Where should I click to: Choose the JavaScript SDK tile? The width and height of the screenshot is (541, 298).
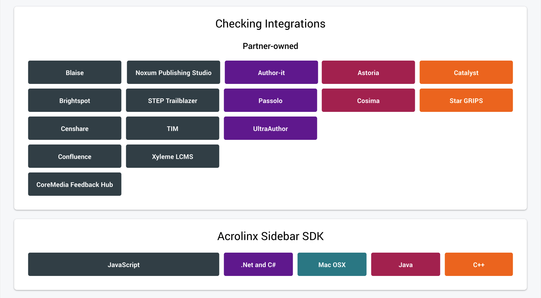point(123,264)
